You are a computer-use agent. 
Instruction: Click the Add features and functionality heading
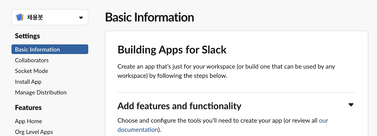pyautogui.click(x=179, y=106)
